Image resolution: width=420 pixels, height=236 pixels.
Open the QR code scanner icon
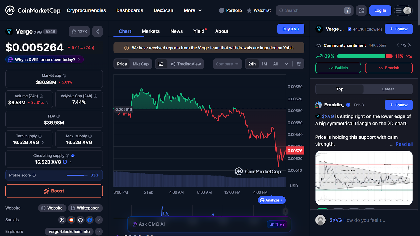pyautogui.click(x=361, y=10)
